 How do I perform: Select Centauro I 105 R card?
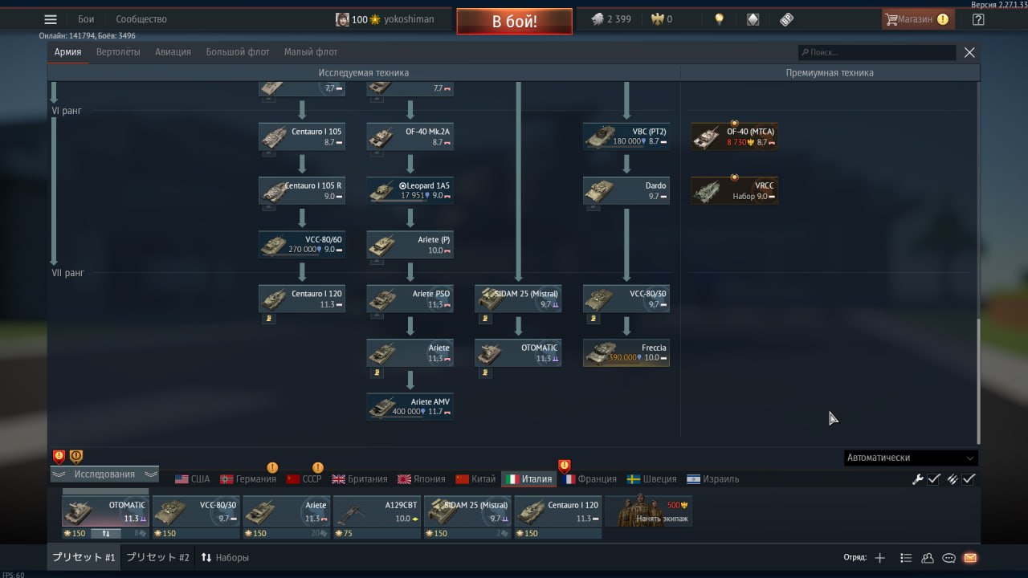pos(302,190)
